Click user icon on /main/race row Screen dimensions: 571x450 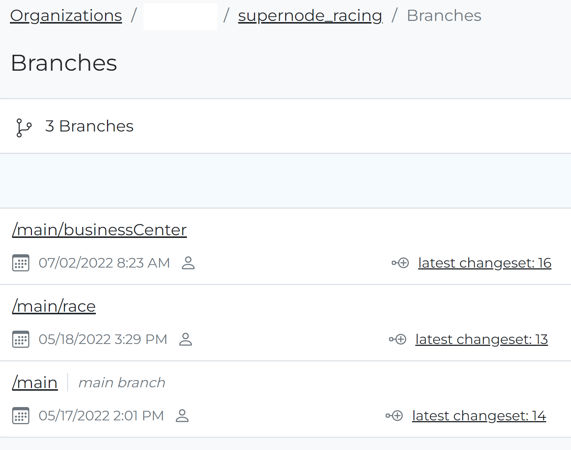point(185,339)
